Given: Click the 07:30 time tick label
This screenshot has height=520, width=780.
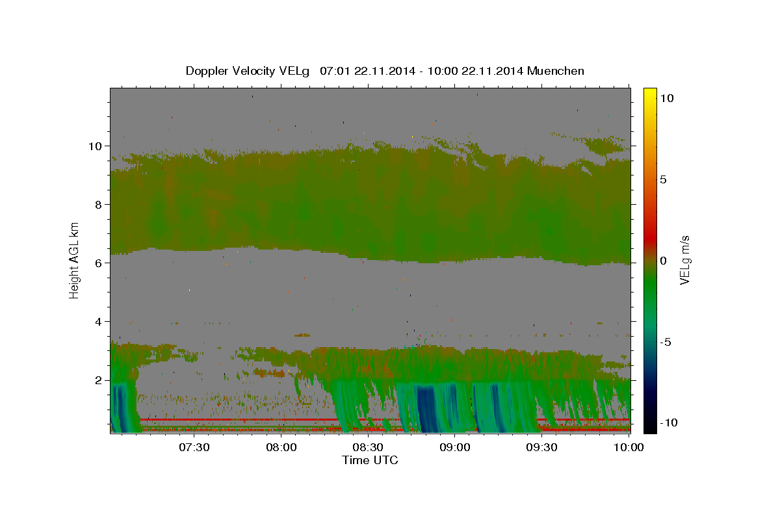Looking at the screenshot, I should pos(194,447).
